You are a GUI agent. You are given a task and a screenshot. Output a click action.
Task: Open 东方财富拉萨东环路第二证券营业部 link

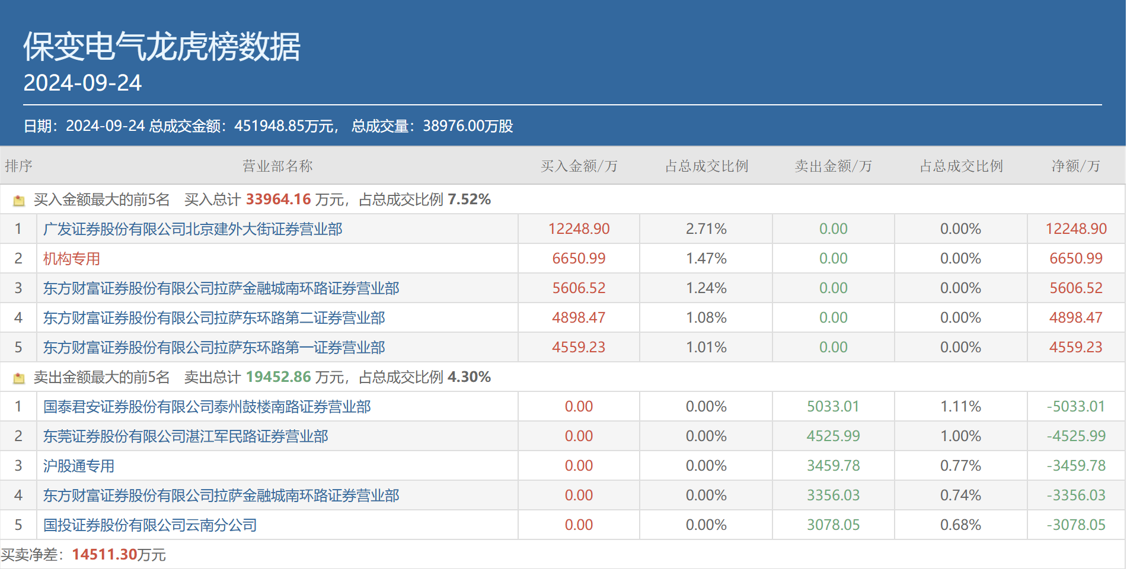[214, 318]
